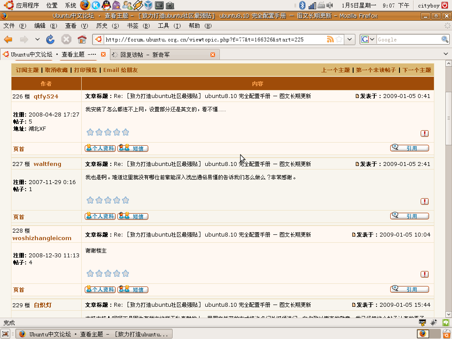Click the 订阅主题 link

point(27,70)
